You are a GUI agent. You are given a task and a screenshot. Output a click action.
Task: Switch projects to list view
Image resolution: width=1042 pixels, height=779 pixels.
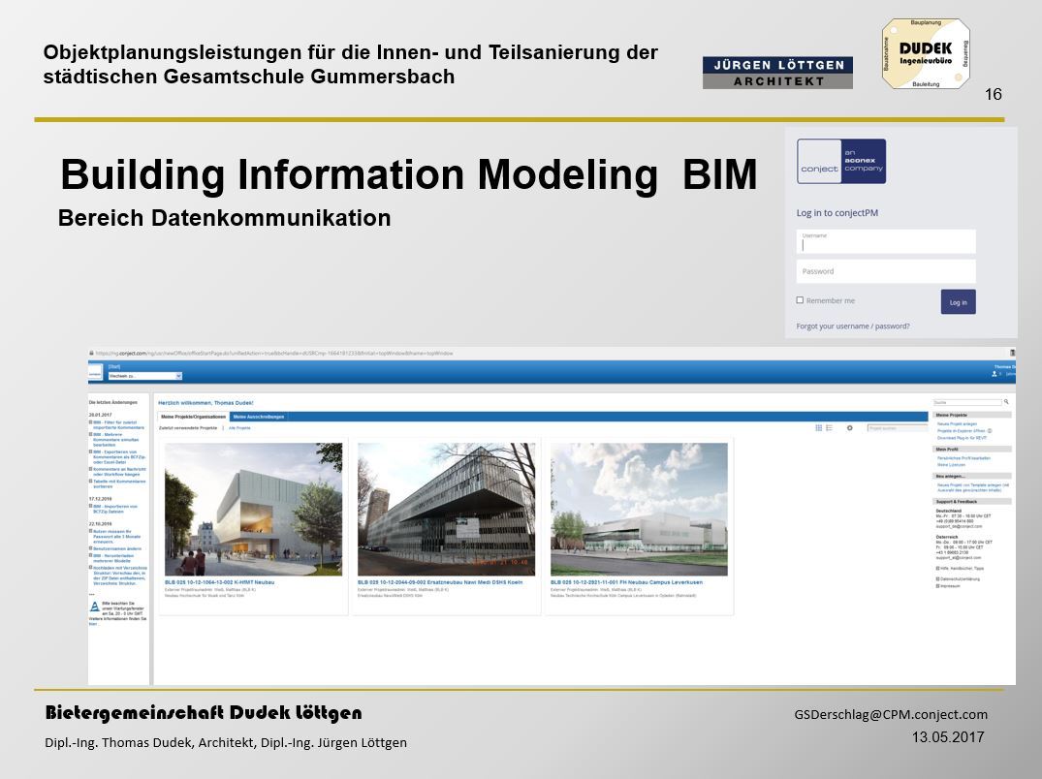click(x=829, y=427)
